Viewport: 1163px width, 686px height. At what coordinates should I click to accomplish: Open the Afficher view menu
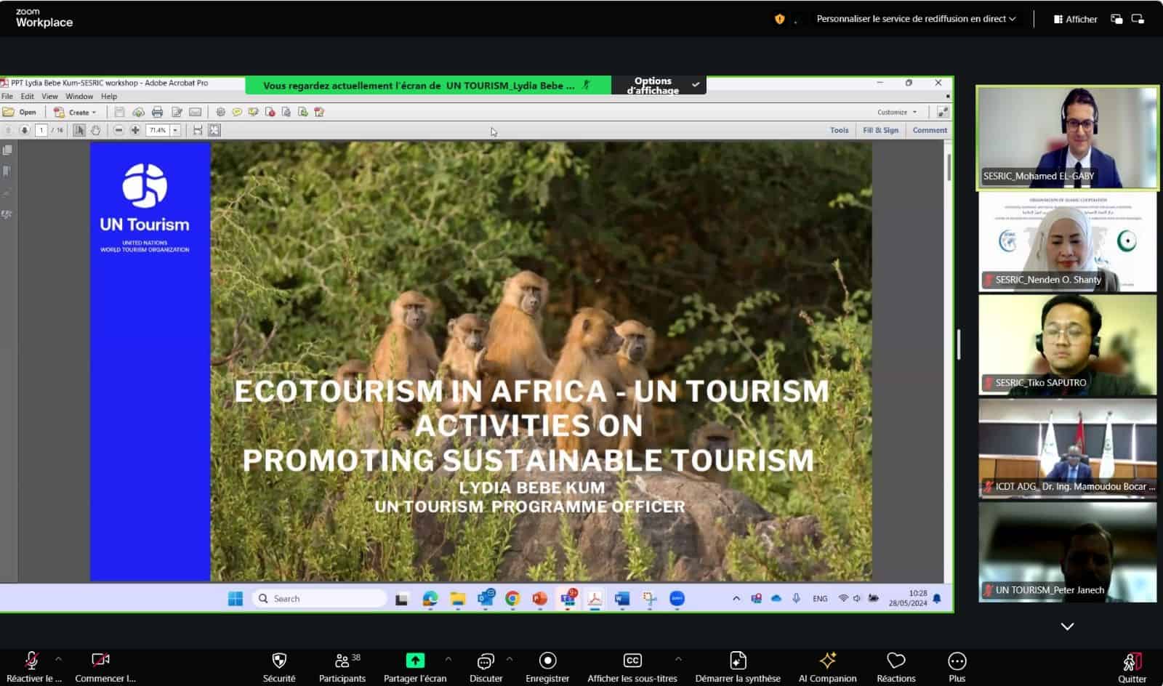tap(1075, 20)
